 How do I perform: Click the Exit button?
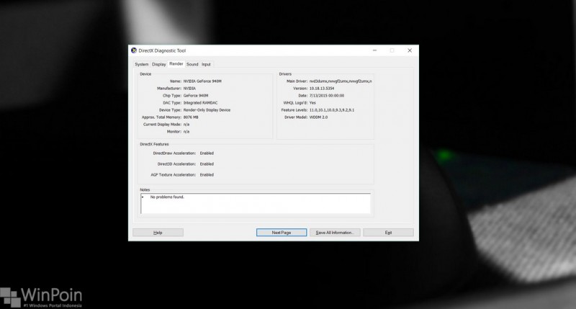pyautogui.click(x=388, y=233)
